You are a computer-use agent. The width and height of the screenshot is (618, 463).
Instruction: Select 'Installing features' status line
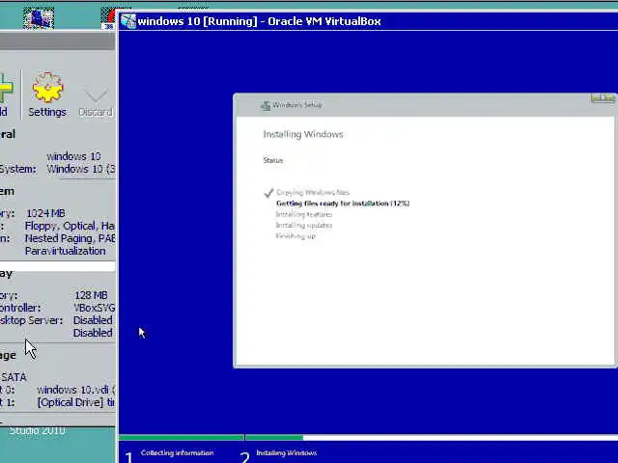pos(304,214)
